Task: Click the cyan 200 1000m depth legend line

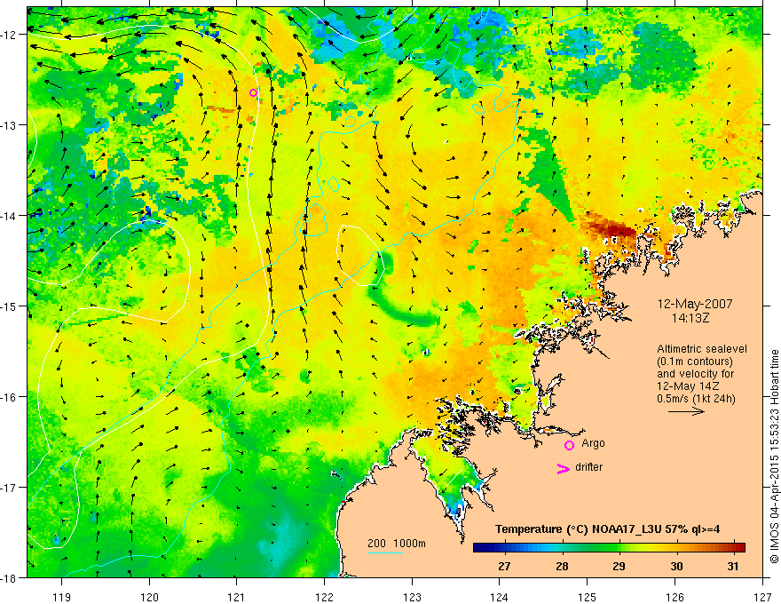Action: pos(384,553)
